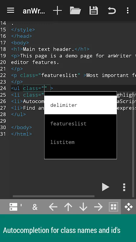Open the hamburger navigation menu
This screenshot has width=136, height=242.
click(x=11, y=11)
